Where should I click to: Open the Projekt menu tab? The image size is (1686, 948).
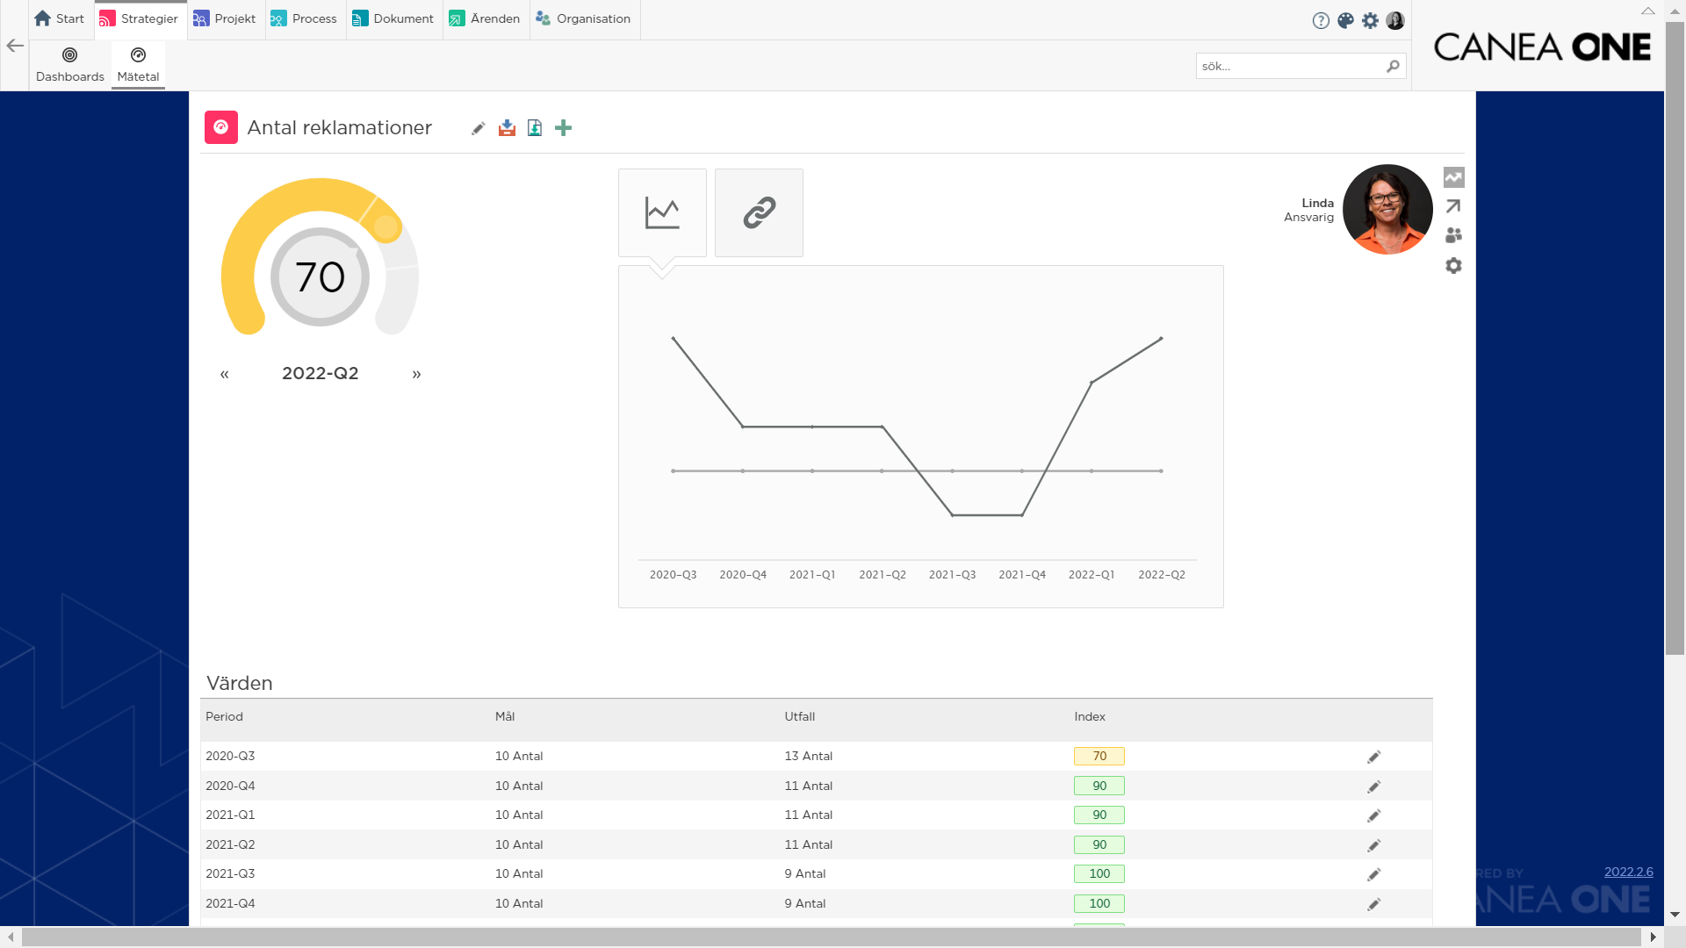(x=225, y=18)
